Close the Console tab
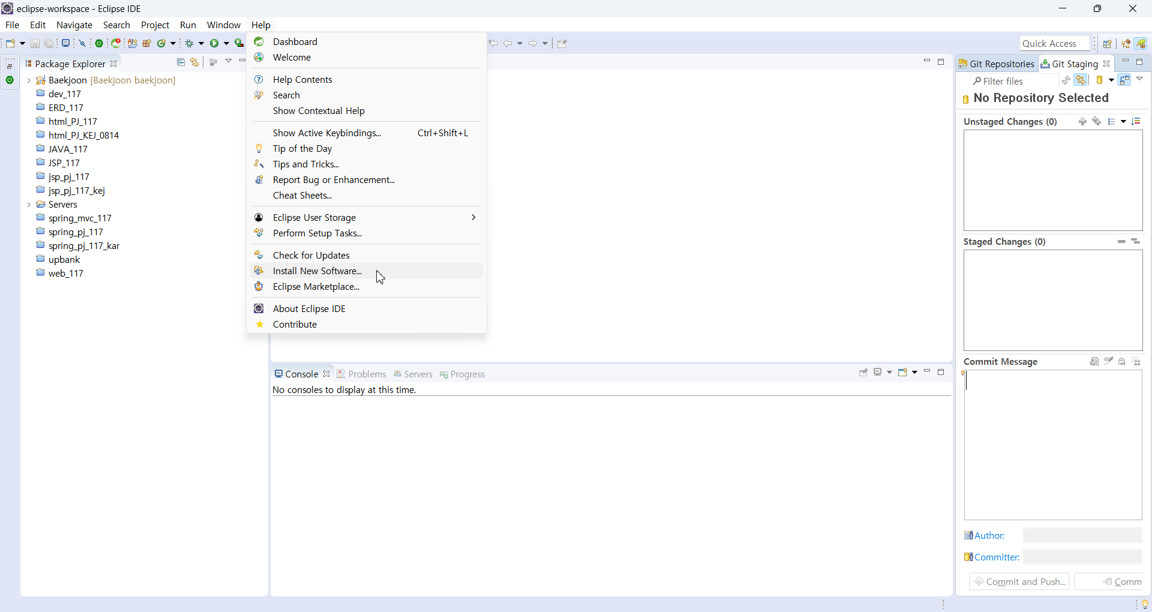The height and width of the screenshot is (612, 1152). click(326, 374)
